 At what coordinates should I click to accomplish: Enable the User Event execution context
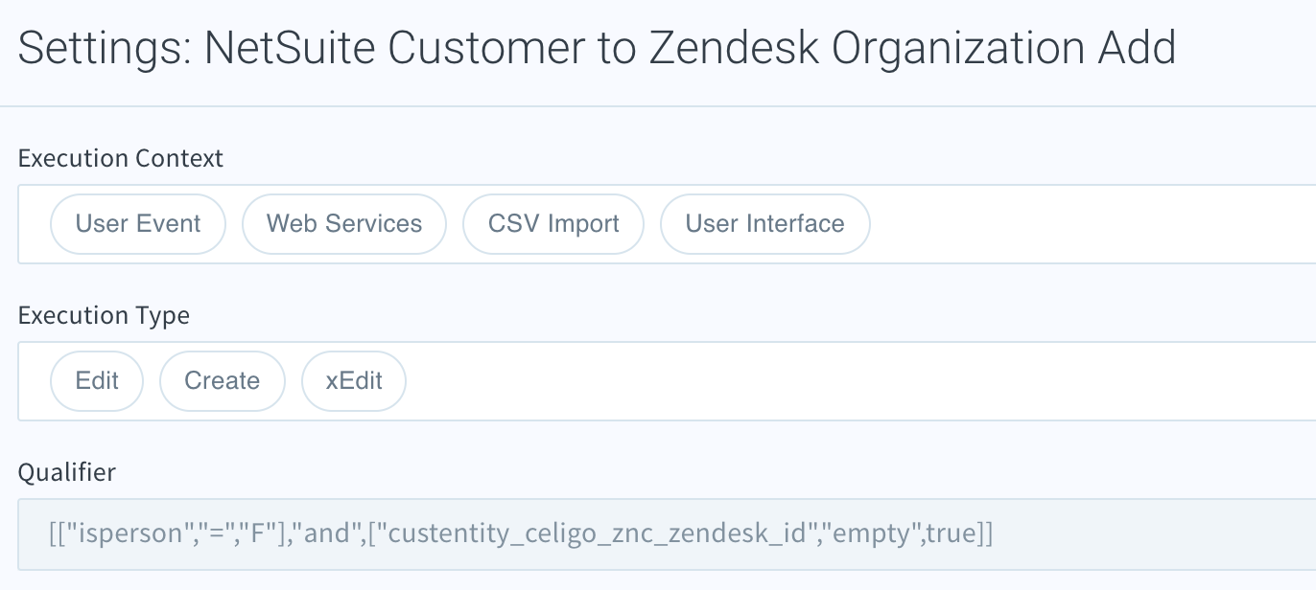click(x=137, y=223)
